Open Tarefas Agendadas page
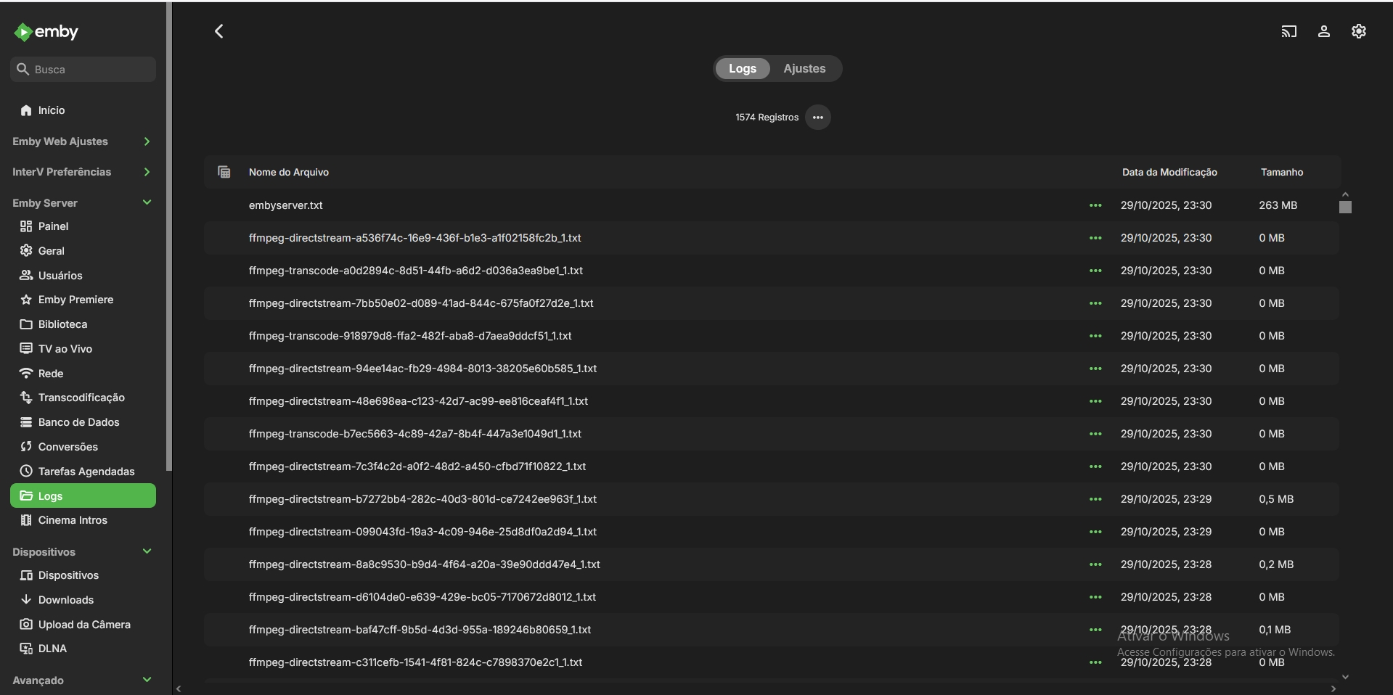Viewport: 1393px width, 695px height. pos(83,472)
